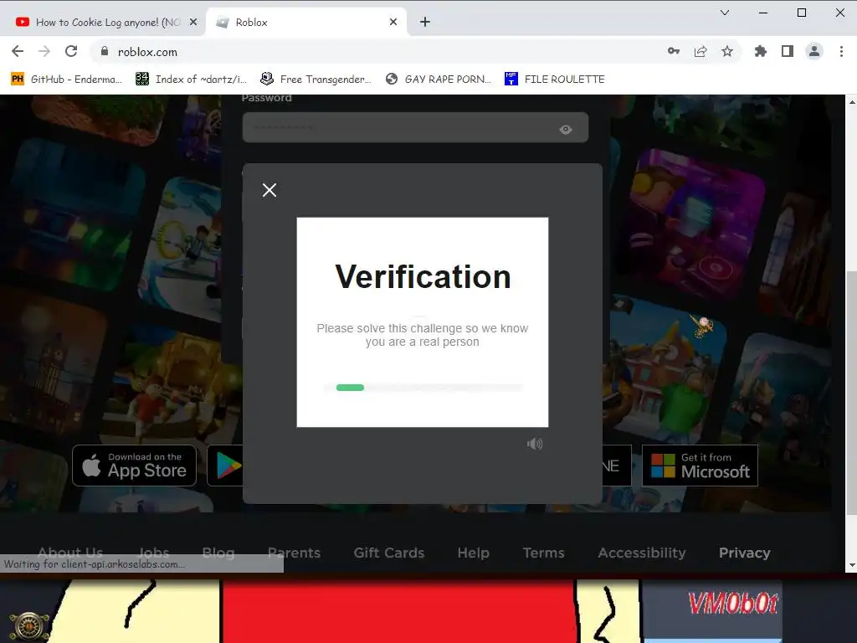This screenshot has height=643, width=857.
Task: Go back with browser back arrow
Action: pos(18,51)
